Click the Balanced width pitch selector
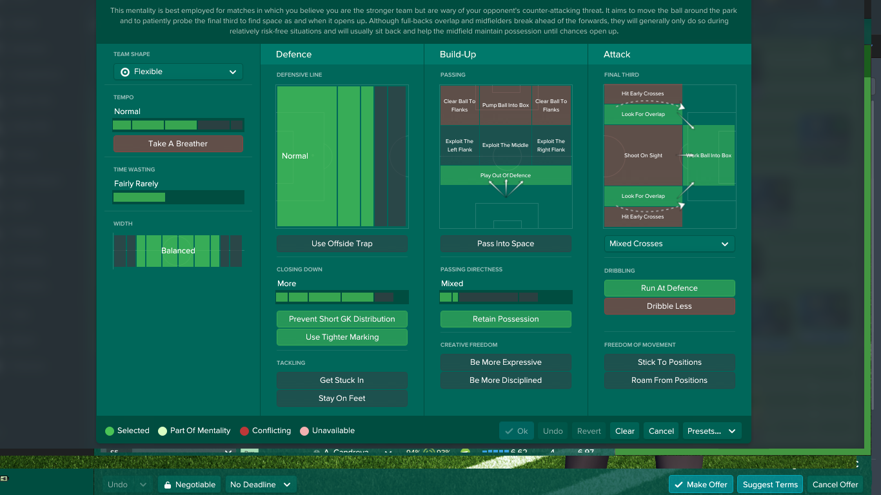 tap(178, 251)
